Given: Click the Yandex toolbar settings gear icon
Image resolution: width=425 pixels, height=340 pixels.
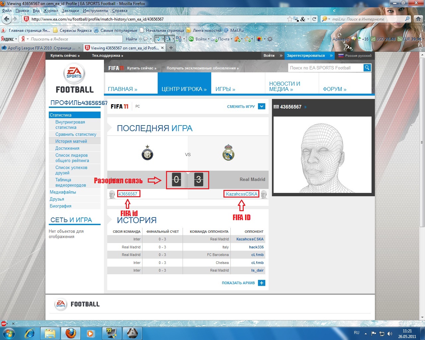Looking at the screenshot, I should tap(270, 39).
